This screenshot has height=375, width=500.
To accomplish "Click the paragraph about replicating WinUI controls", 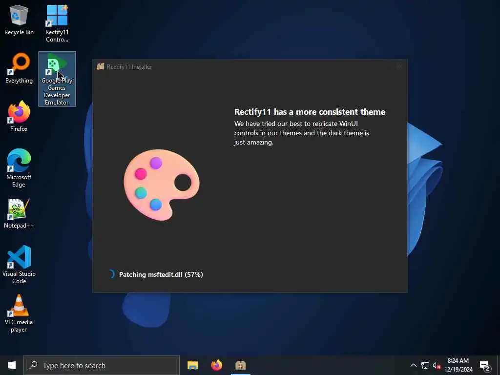I will click(x=302, y=133).
